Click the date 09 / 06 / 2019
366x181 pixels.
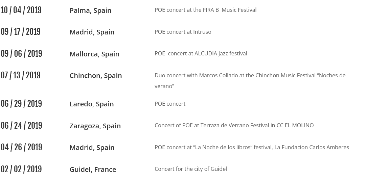21,54
